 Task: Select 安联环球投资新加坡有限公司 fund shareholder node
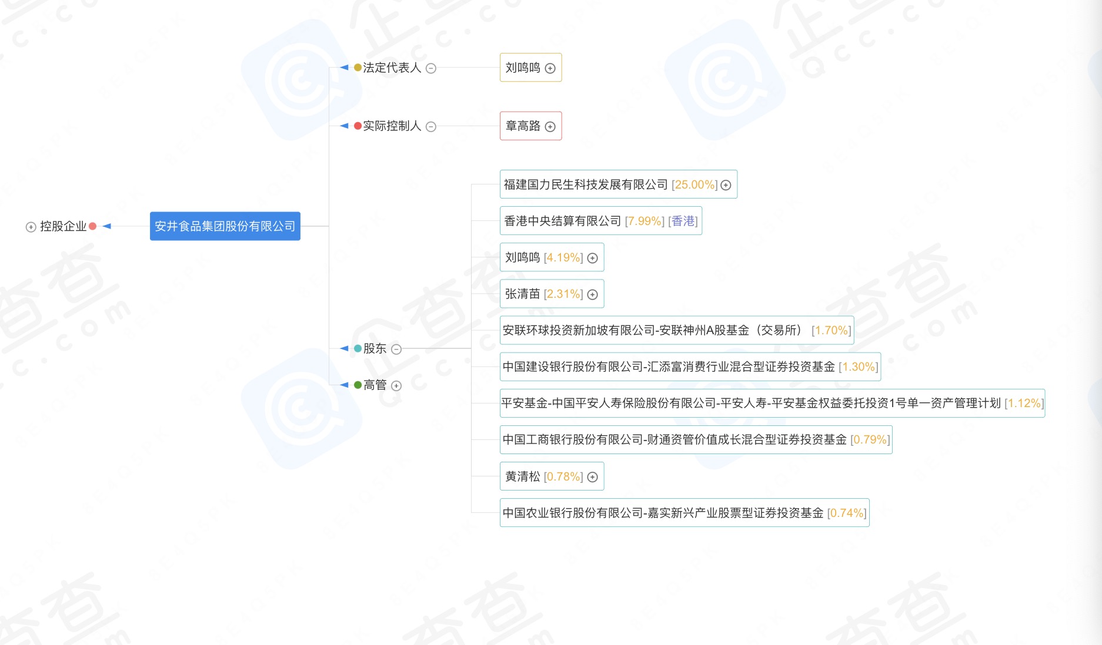pos(677,330)
